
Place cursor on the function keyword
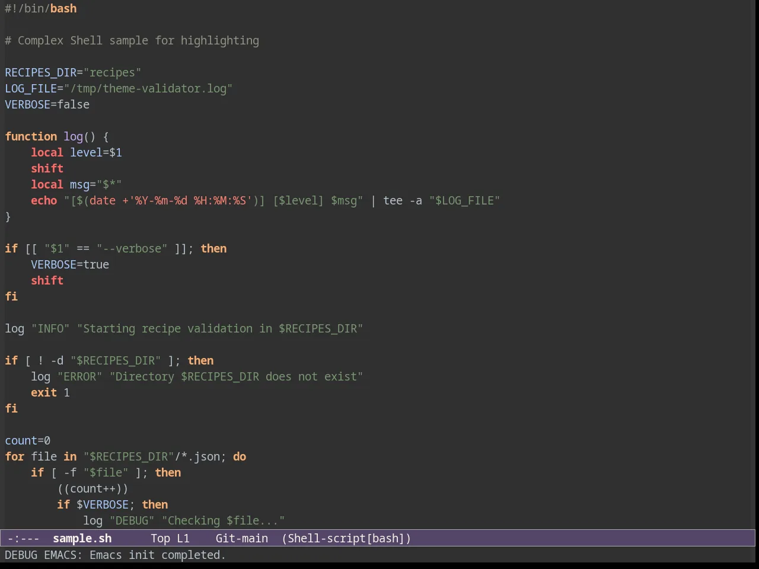(x=31, y=136)
